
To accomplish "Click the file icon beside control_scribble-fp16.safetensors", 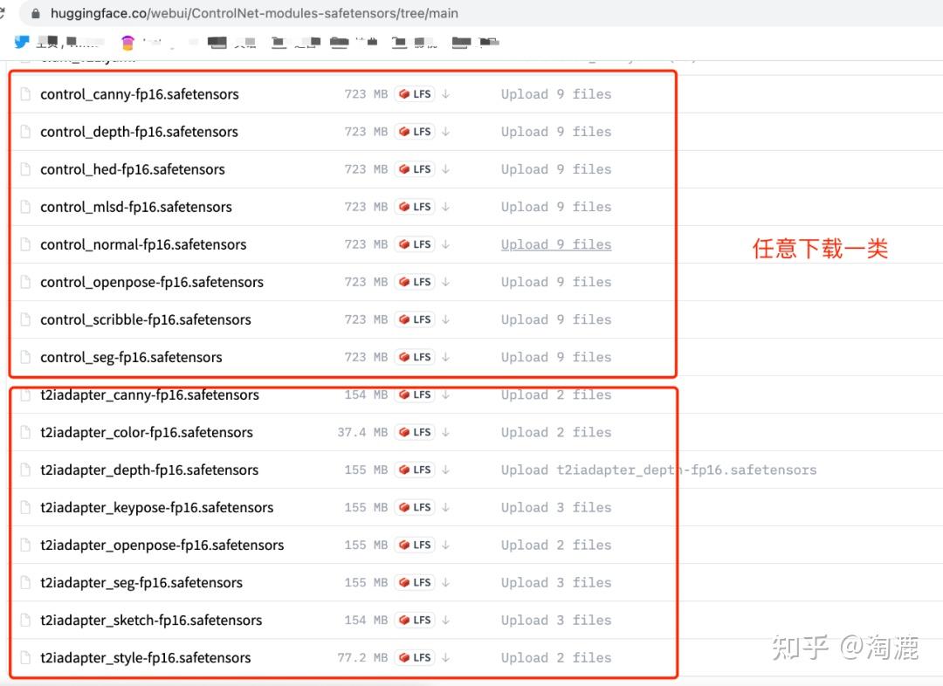I will pyautogui.click(x=24, y=319).
